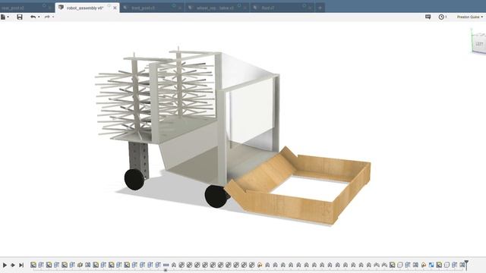The image size is (486, 273).
Task: Open a new design tab with plus
Action: pyautogui.click(x=320, y=8)
